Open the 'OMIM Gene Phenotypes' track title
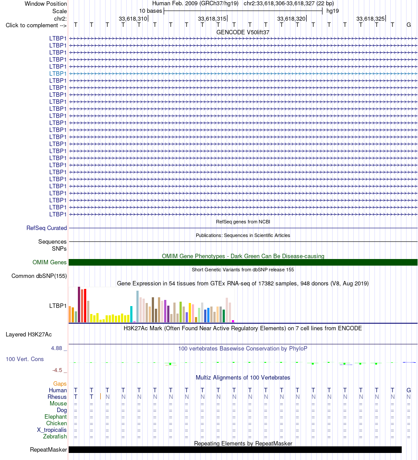 click(x=243, y=256)
